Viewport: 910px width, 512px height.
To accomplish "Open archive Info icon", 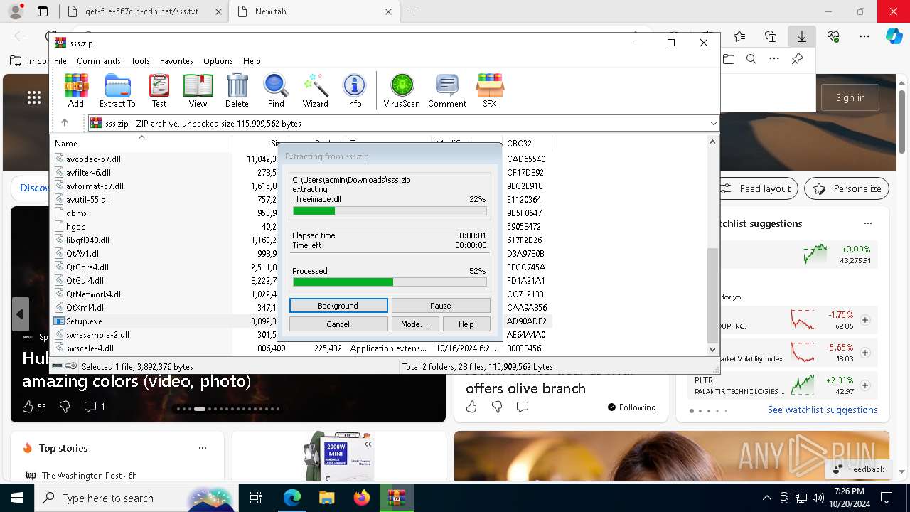I will 354,90.
